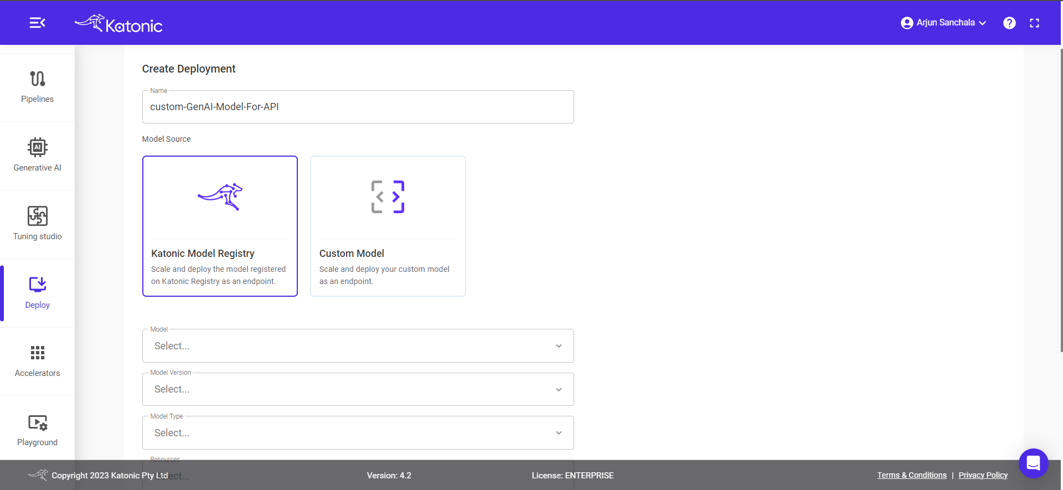Open the chat support bubble

pyautogui.click(x=1033, y=463)
